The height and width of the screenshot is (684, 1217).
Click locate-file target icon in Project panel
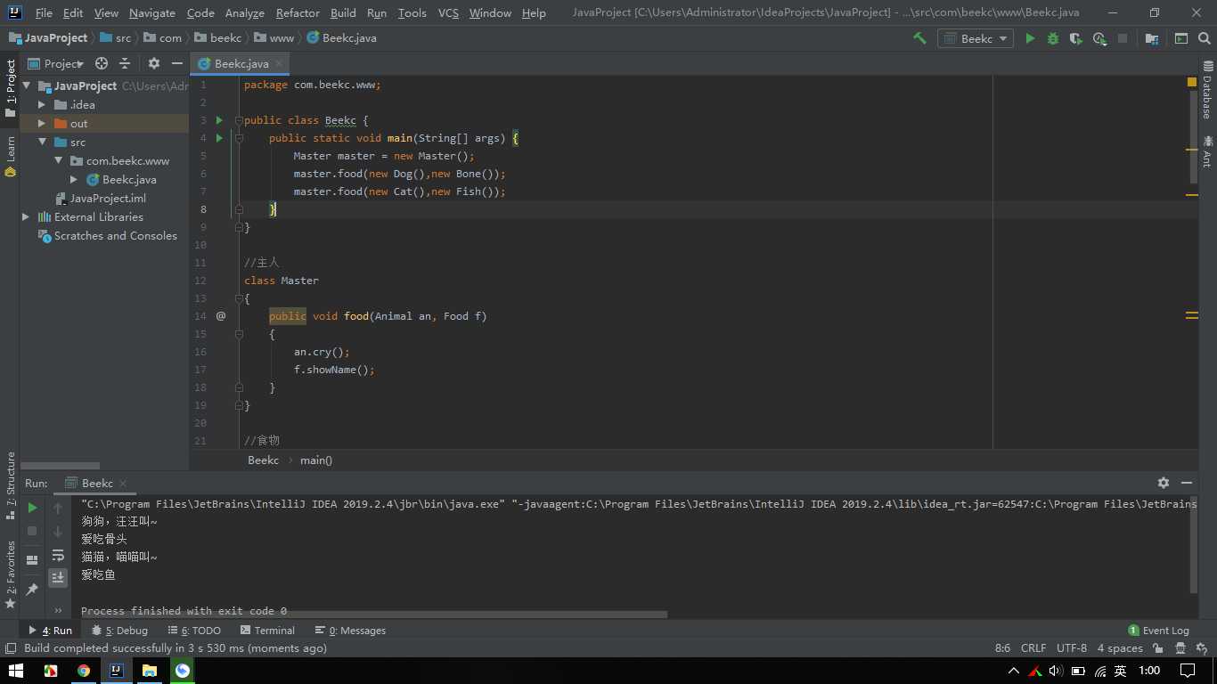pos(102,63)
